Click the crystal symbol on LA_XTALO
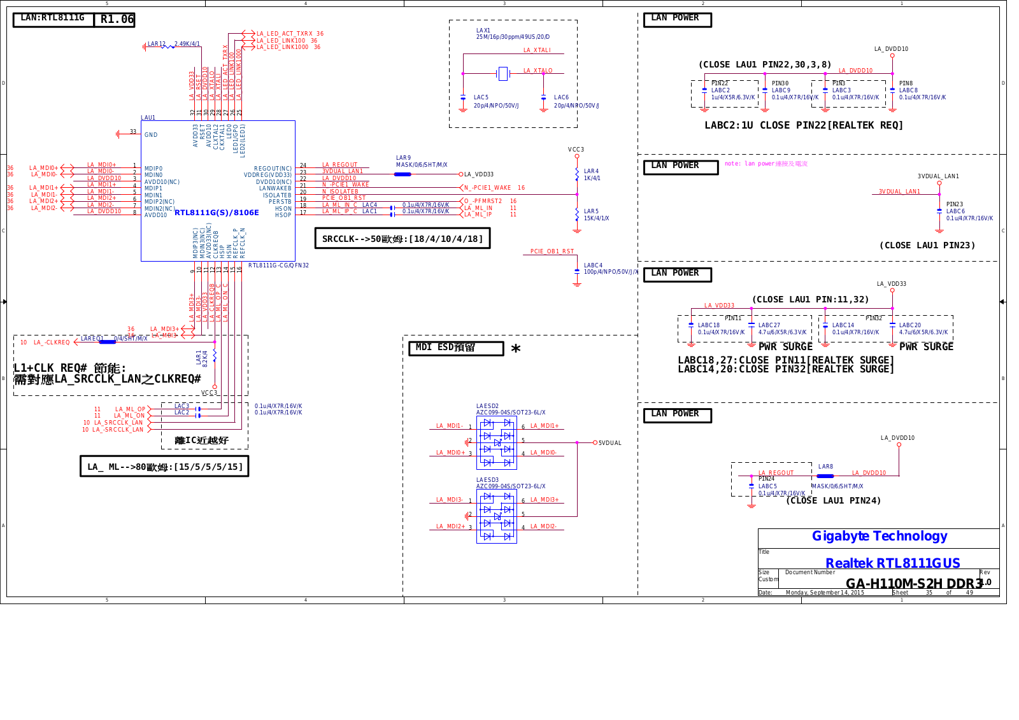This screenshot has height=720, width=1019. pos(503,74)
